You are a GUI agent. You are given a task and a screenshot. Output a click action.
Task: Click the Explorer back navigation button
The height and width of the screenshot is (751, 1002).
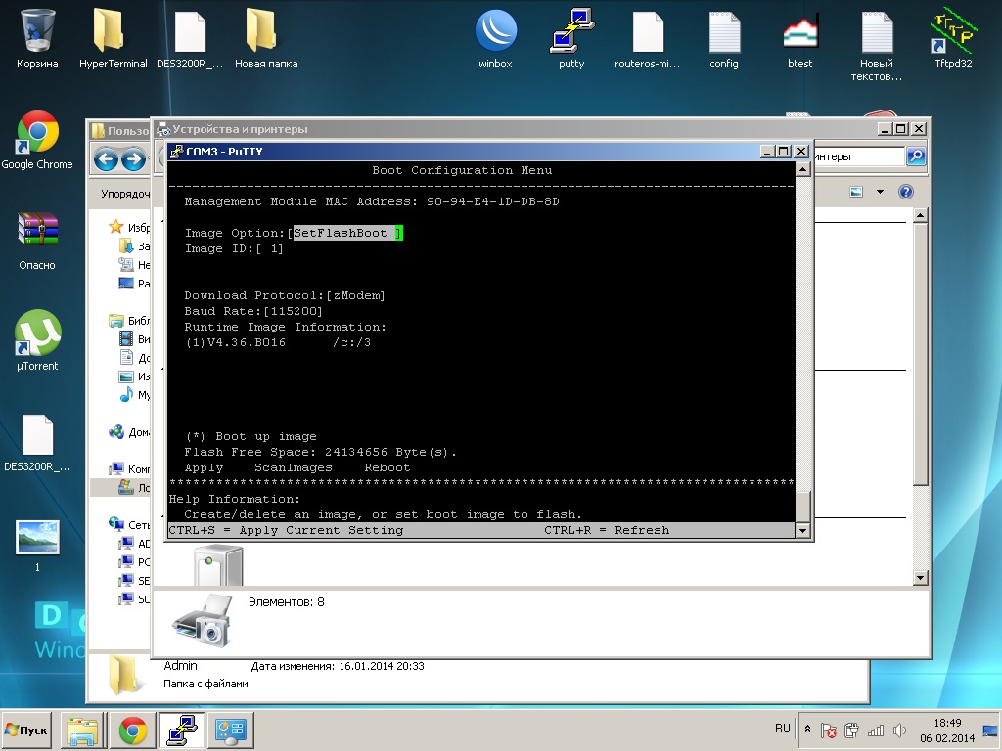tap(106, 159)
